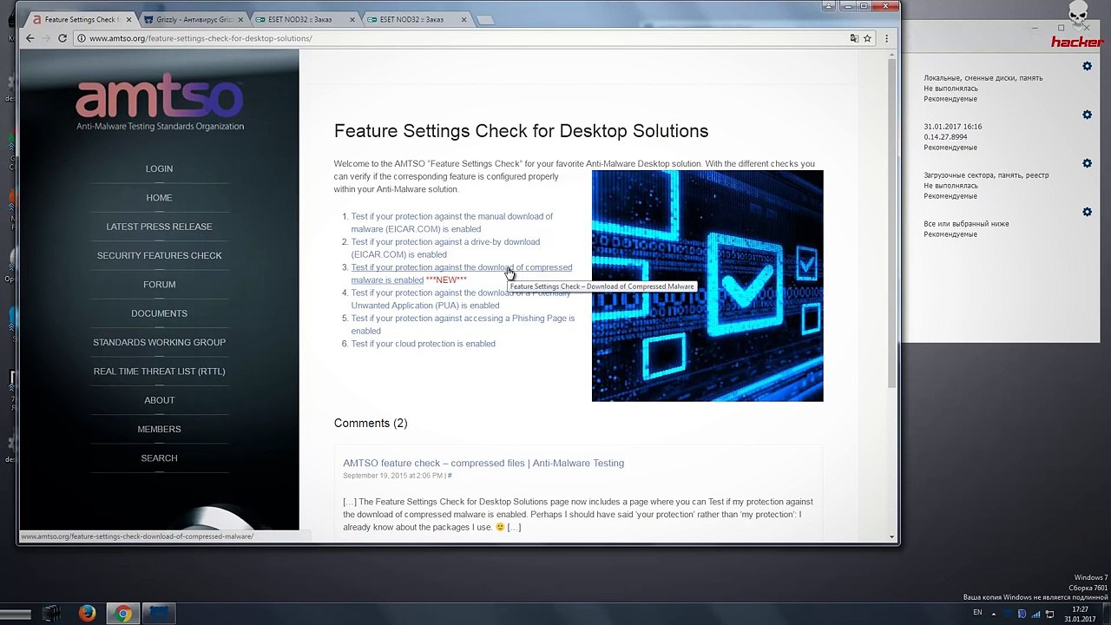
Task: Click the comment permalink # symbol
Action: [x=450, y=476]
